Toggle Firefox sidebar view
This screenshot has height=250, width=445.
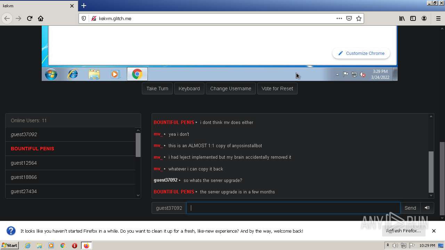(413, 18)
